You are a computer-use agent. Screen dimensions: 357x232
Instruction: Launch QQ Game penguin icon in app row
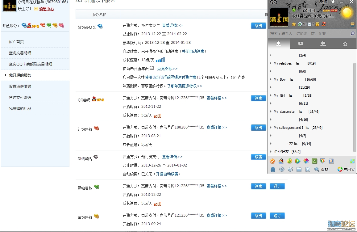click(x=281, y=161)
